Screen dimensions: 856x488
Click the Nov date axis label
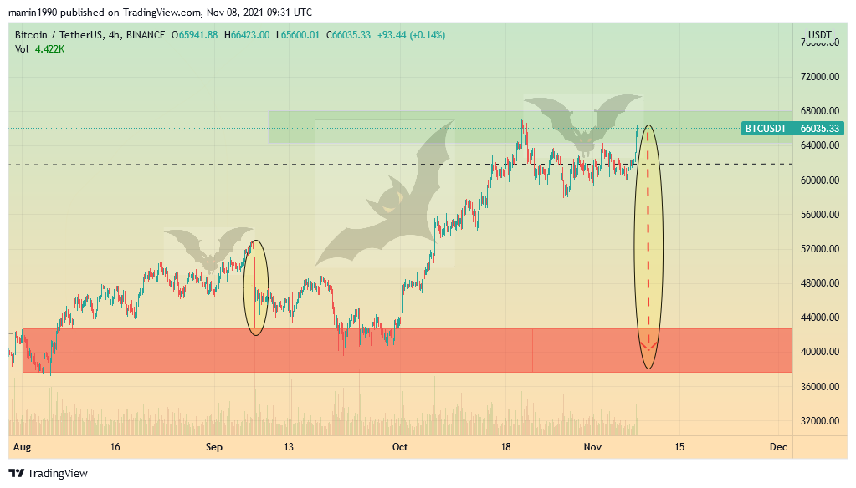[x=593, y=447]
